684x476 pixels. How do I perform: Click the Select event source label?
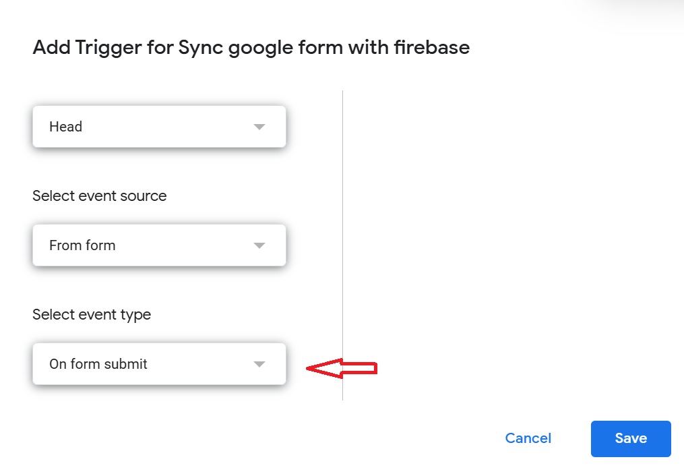coord(100,196)
